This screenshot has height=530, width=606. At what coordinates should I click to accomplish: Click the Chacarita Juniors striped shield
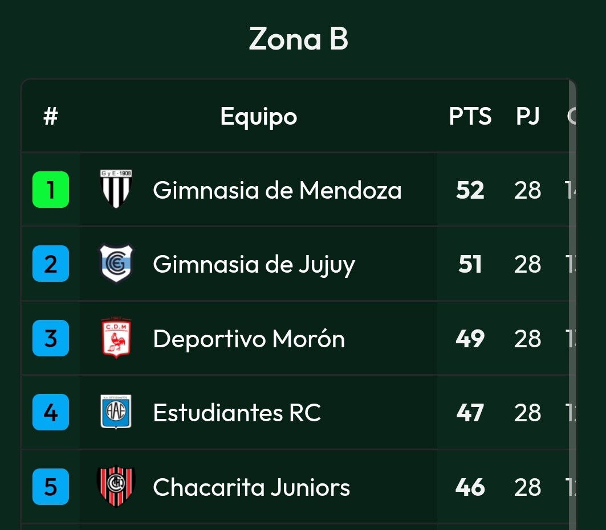[x=116, y=486]
